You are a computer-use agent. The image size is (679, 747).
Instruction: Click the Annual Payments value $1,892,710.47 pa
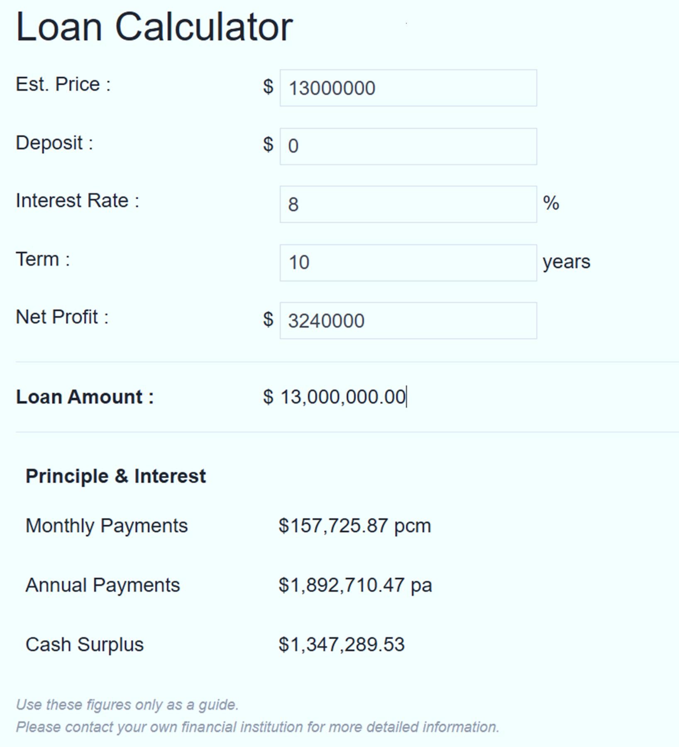click(355, 585)
